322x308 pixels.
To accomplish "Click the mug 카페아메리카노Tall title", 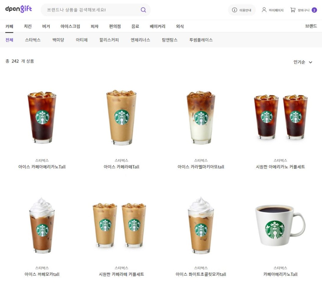I will [x=280, y=274].
